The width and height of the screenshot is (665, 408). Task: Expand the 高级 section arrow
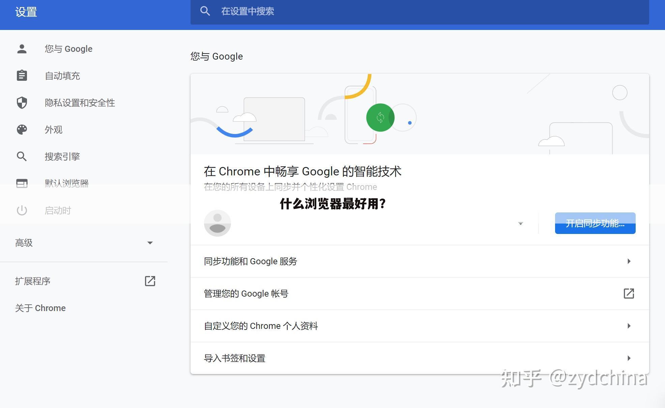(x=150, y=243)
